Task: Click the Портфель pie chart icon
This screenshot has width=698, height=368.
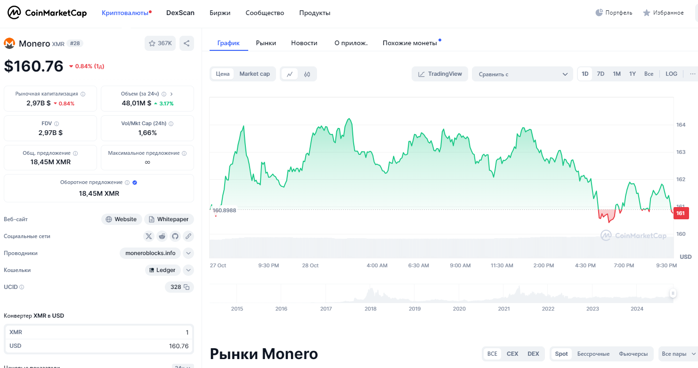Action: click(x=599, y=13)
